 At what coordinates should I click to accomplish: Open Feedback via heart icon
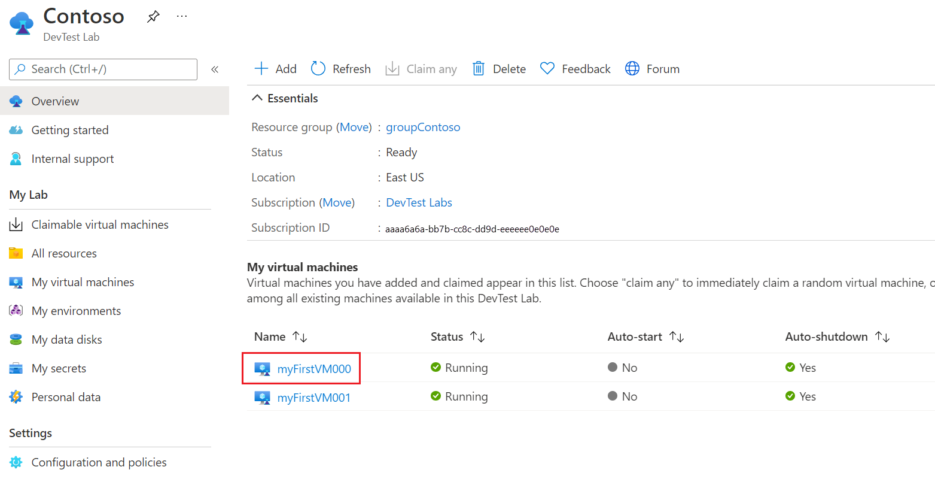547,68
